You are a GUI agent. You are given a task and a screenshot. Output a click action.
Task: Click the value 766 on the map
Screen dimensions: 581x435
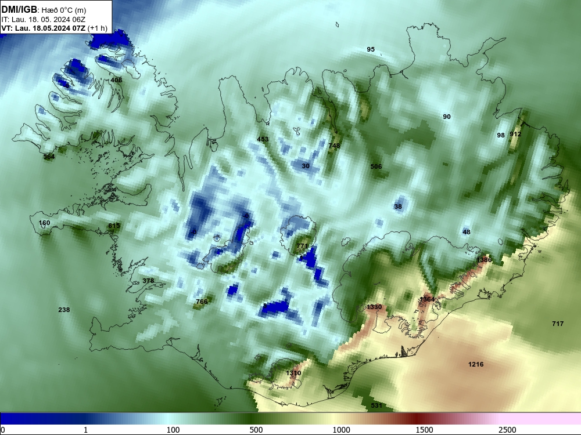(x=202, y=302)
